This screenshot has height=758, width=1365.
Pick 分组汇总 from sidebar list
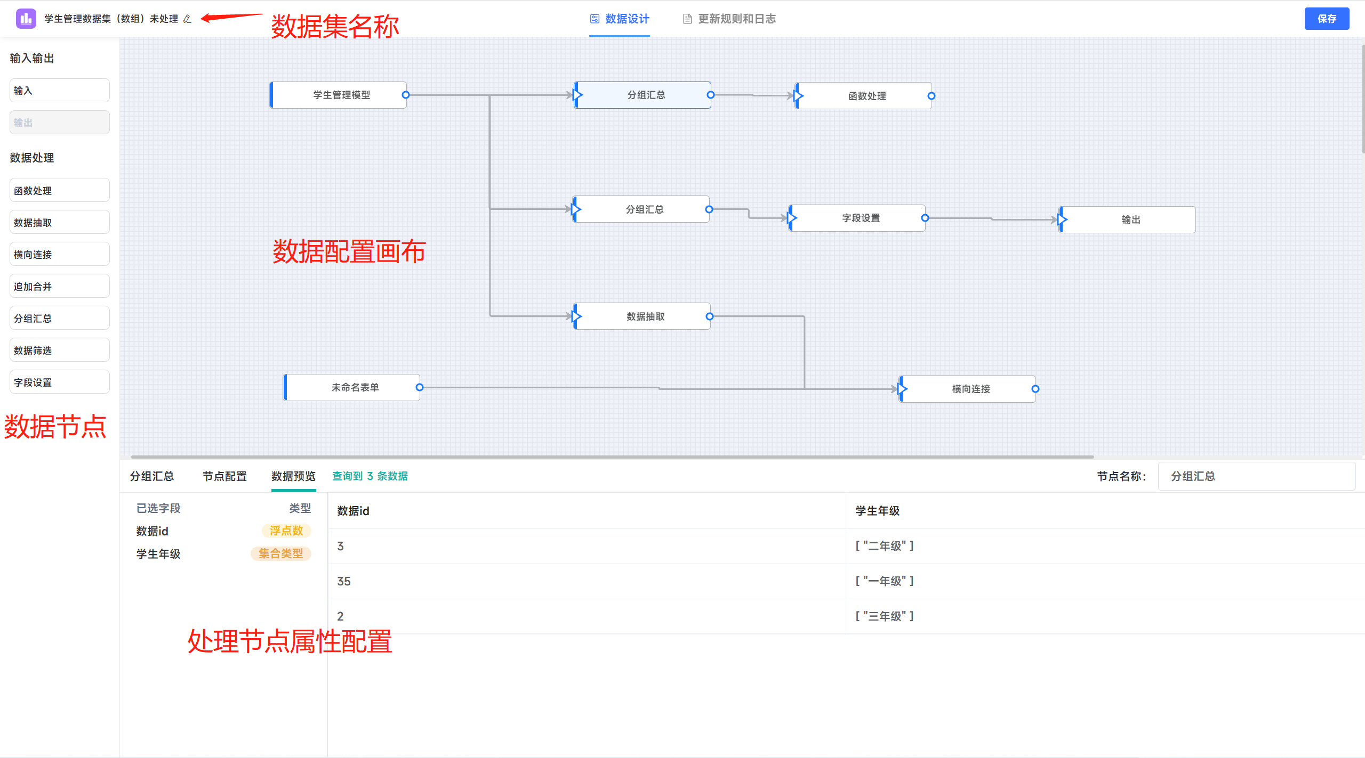[60, 318]
